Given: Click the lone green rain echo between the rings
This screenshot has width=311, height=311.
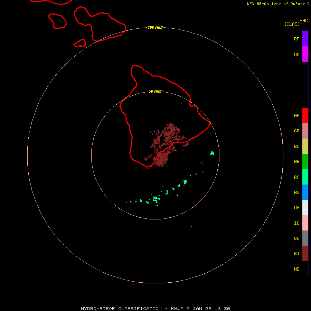Looking at the screenshot, I should pos(191,227).
